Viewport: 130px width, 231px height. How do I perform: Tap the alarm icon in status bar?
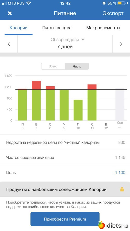pyautogui.click(x=104, y=3)
